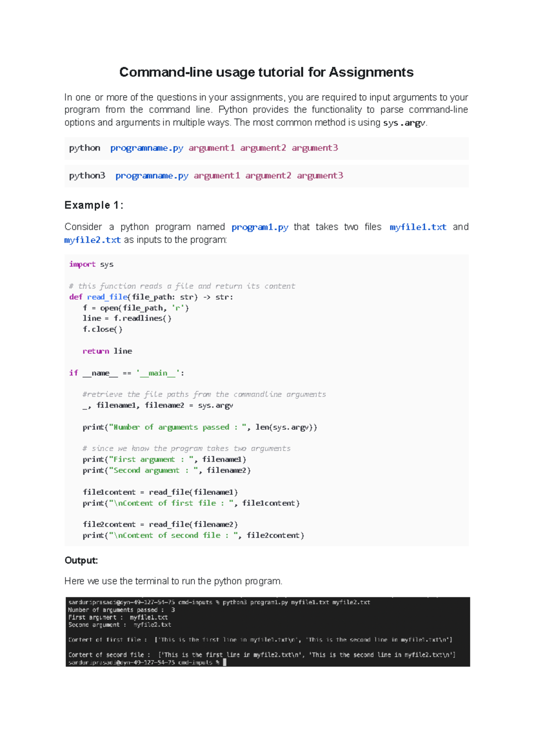Click the bold "sys.argv" in the intro paragraph
Viewport: 534px width, 753px height.
(x=404, y=123)
